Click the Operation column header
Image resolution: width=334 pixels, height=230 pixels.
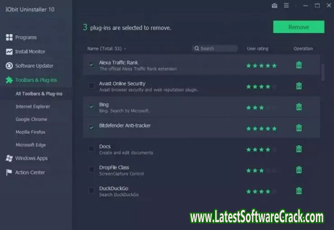click(x=303, y=49)
